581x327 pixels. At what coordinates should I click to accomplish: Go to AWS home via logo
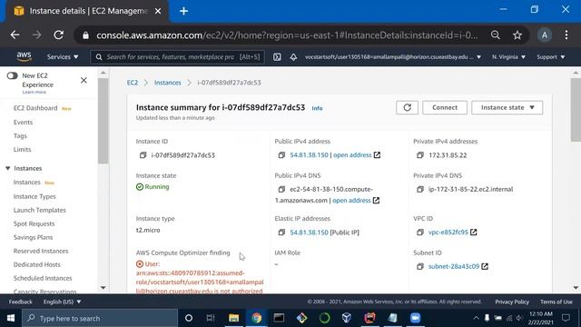click(25, 56)
